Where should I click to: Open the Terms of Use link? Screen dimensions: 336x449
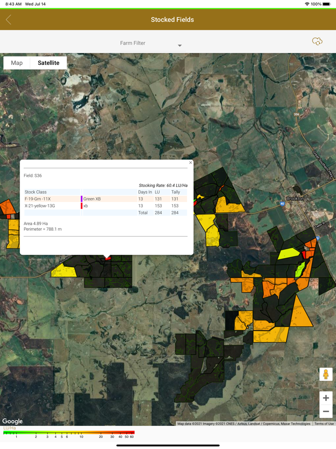[x=324, y=424]
